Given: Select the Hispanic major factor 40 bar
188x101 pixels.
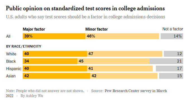Looking at the screenshot, I should point(55,68).
